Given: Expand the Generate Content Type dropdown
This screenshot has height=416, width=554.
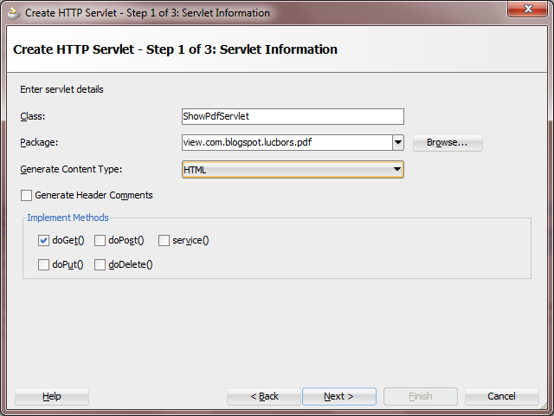Looking at the screenshot, I should tap(397, 170).
